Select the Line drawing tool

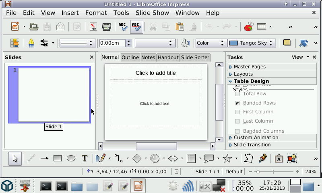[x=31, y=158]
